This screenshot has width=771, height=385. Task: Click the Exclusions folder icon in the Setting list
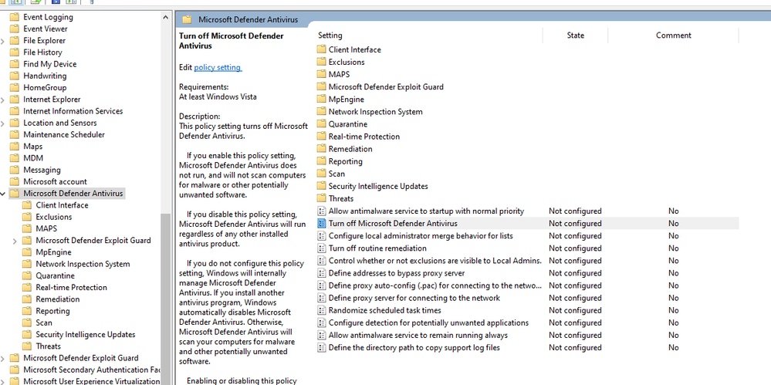[321, 62]
